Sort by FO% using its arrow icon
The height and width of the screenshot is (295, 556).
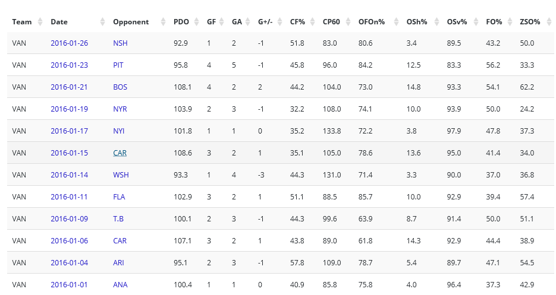508,22
